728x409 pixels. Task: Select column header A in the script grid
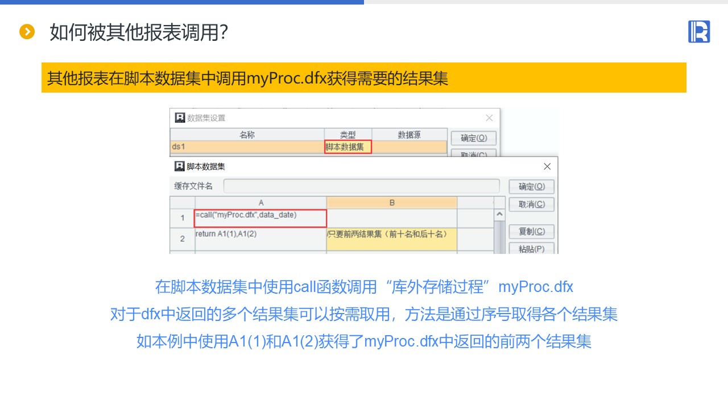click(261, 203)
